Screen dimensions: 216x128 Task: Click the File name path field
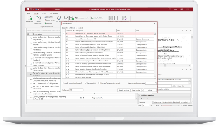click(170, 102)
